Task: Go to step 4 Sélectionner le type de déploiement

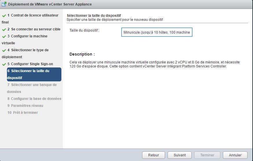Action: (x=25, y=54)
